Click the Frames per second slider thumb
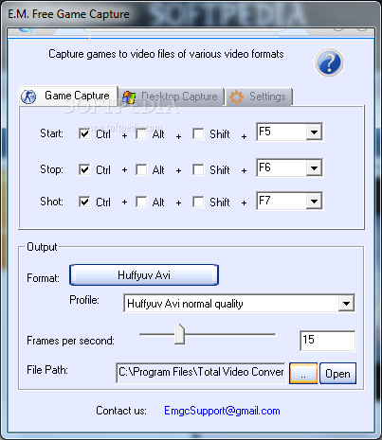Screen dimensions: 382x440 click(179, 334)
